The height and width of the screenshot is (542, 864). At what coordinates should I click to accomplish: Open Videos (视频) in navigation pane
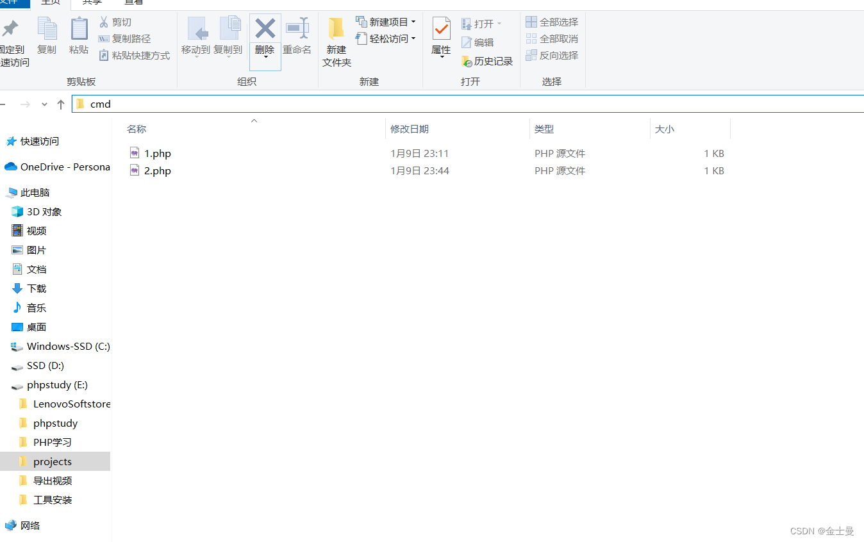click(37, 231)
